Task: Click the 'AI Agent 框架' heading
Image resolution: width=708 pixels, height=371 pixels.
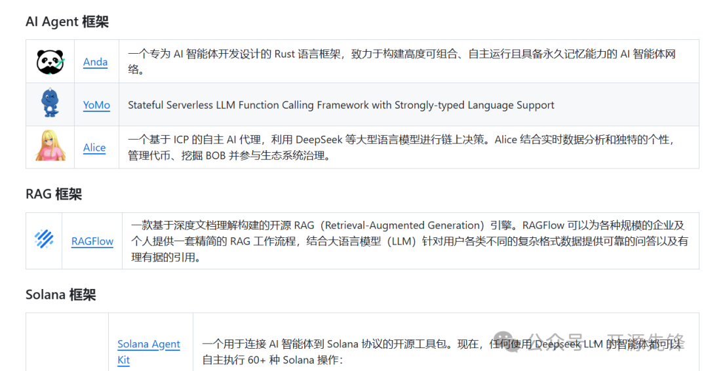Action: (x=68, y=22)
